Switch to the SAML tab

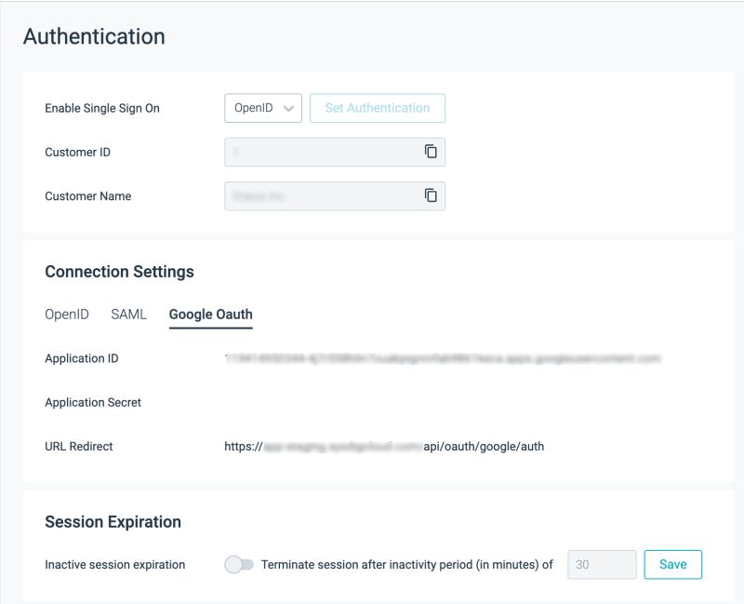click(x=129, y=315)
